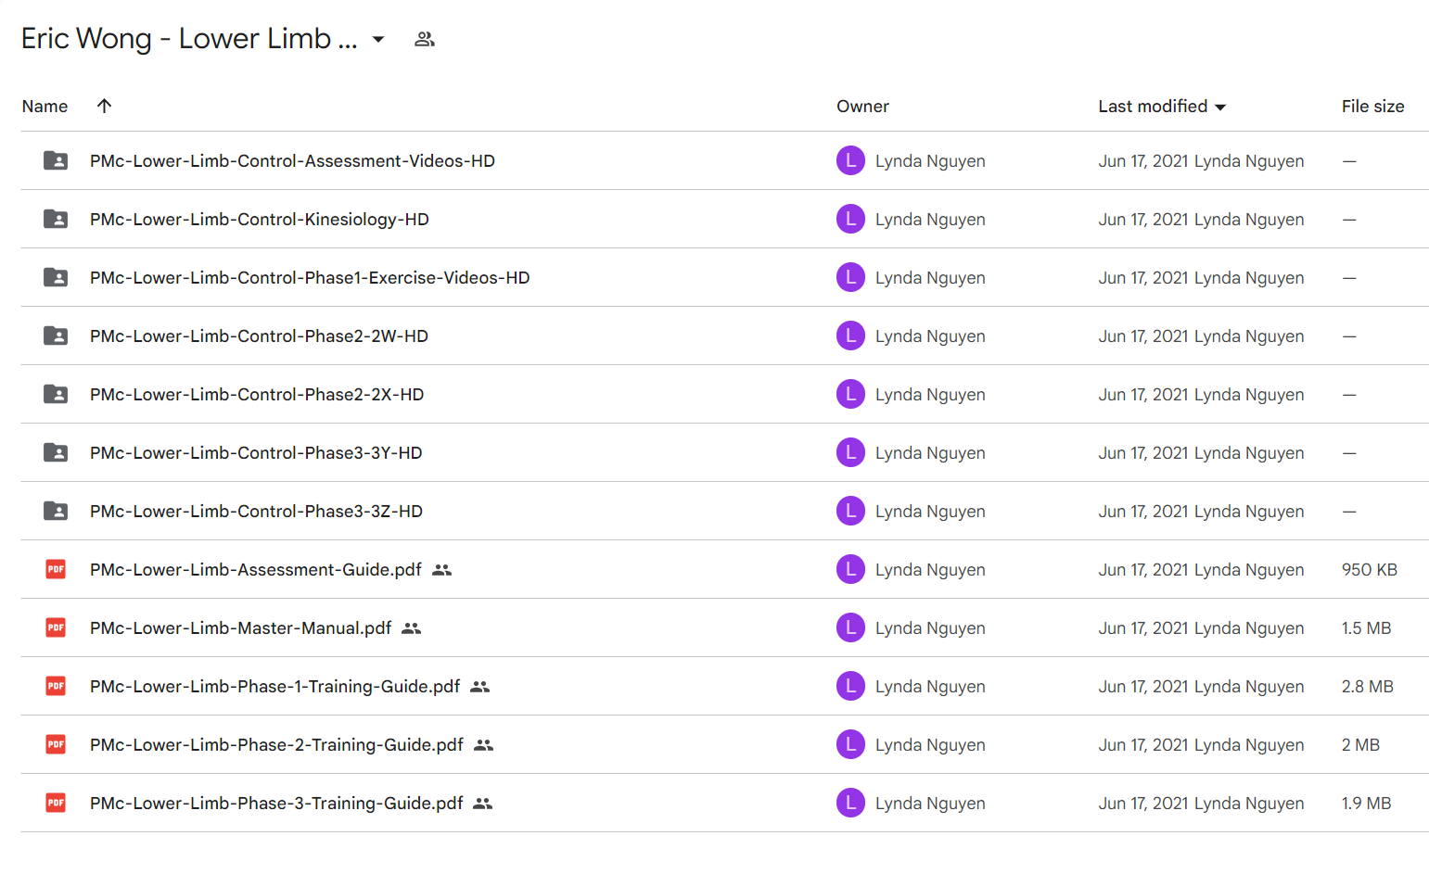Select PMc-Lower-Limb-Master-Manual.pdf file name
The width and height of the screenshot is (1429, 874).
(241, 628)
